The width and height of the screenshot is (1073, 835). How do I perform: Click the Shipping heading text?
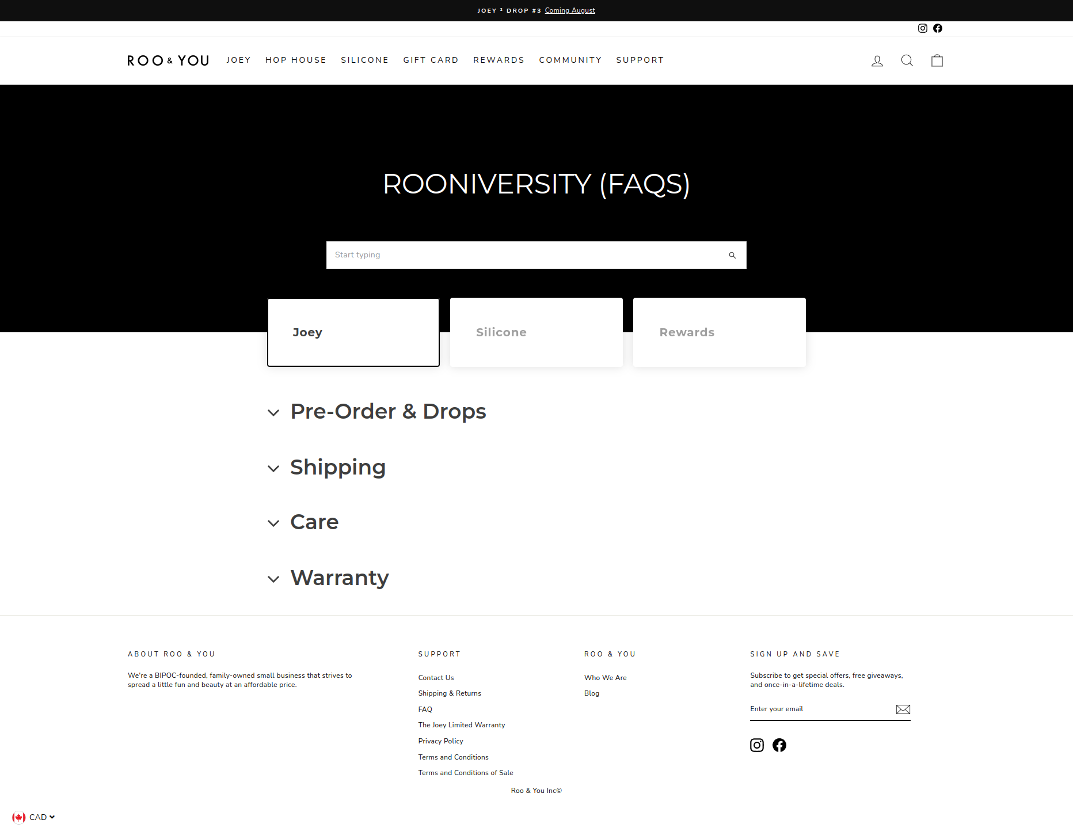(x=338, y=468)
